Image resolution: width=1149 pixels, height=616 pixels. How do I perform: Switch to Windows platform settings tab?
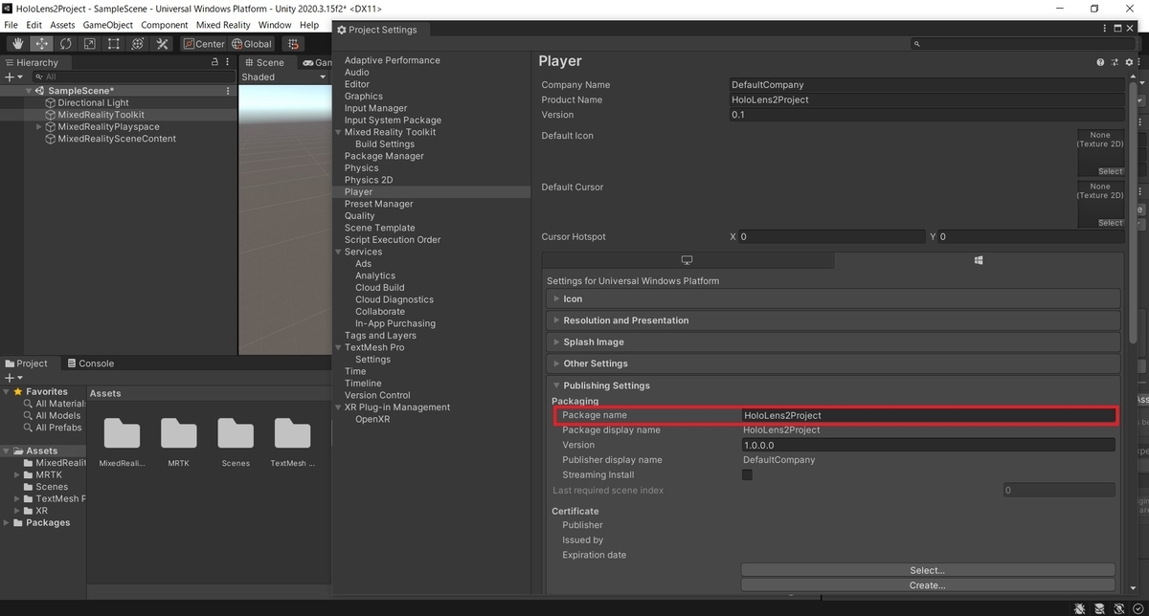click(x=979, y=260)
